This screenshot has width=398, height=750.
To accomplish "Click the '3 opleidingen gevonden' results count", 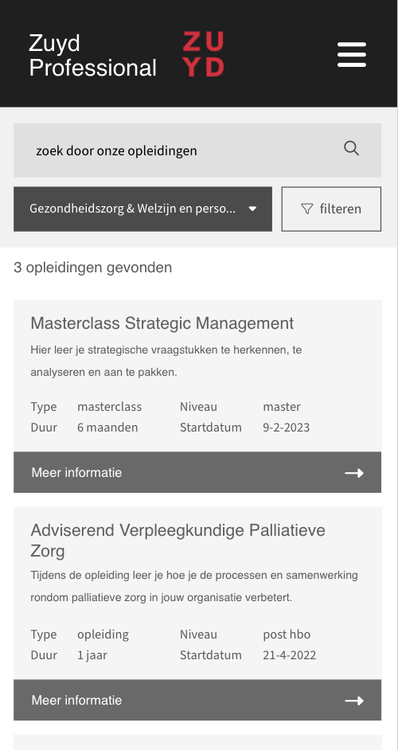I will coord(93,268).
